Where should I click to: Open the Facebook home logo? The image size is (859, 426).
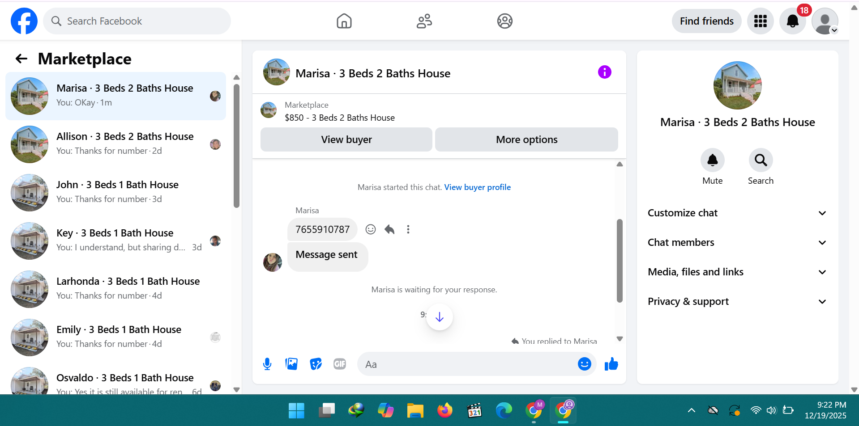[24, 21]
